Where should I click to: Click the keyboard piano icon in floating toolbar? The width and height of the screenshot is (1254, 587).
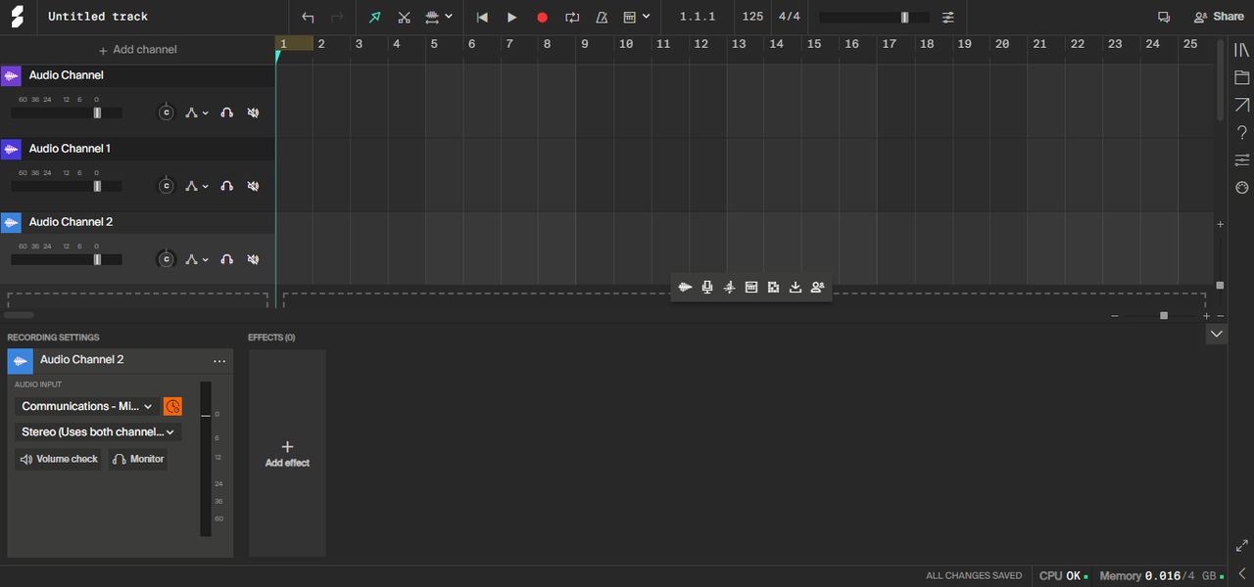751,287
